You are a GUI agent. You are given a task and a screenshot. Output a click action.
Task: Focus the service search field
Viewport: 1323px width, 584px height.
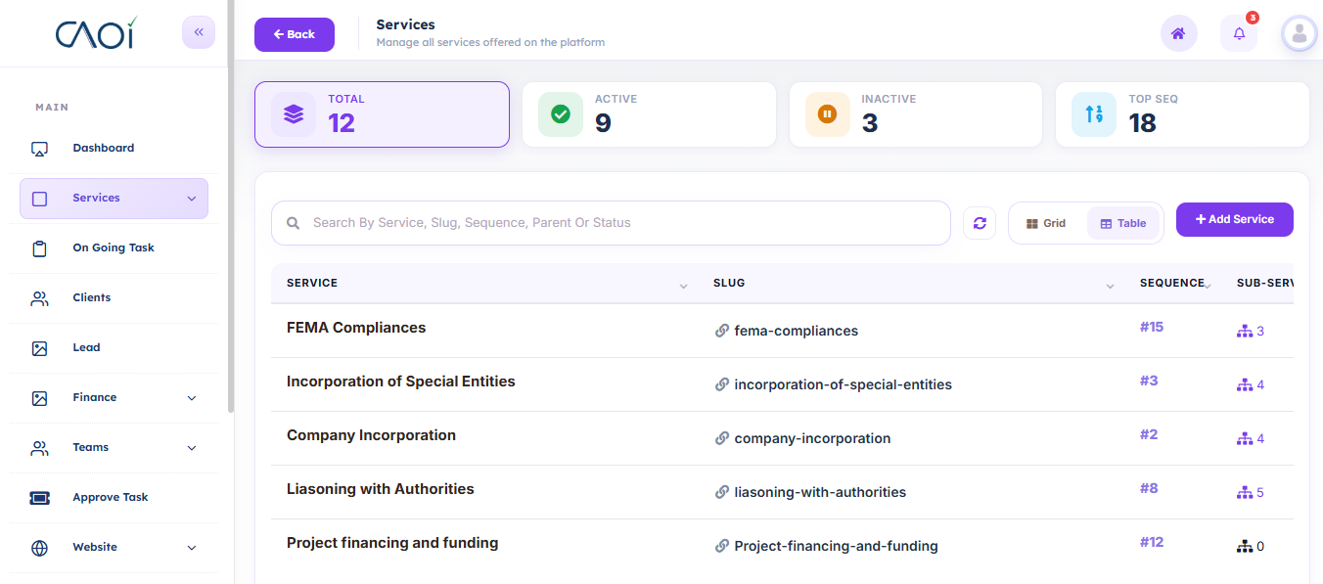pos(611,223)
